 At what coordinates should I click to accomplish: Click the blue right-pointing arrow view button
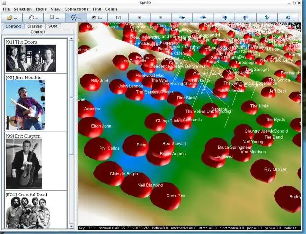pos(182,18)
